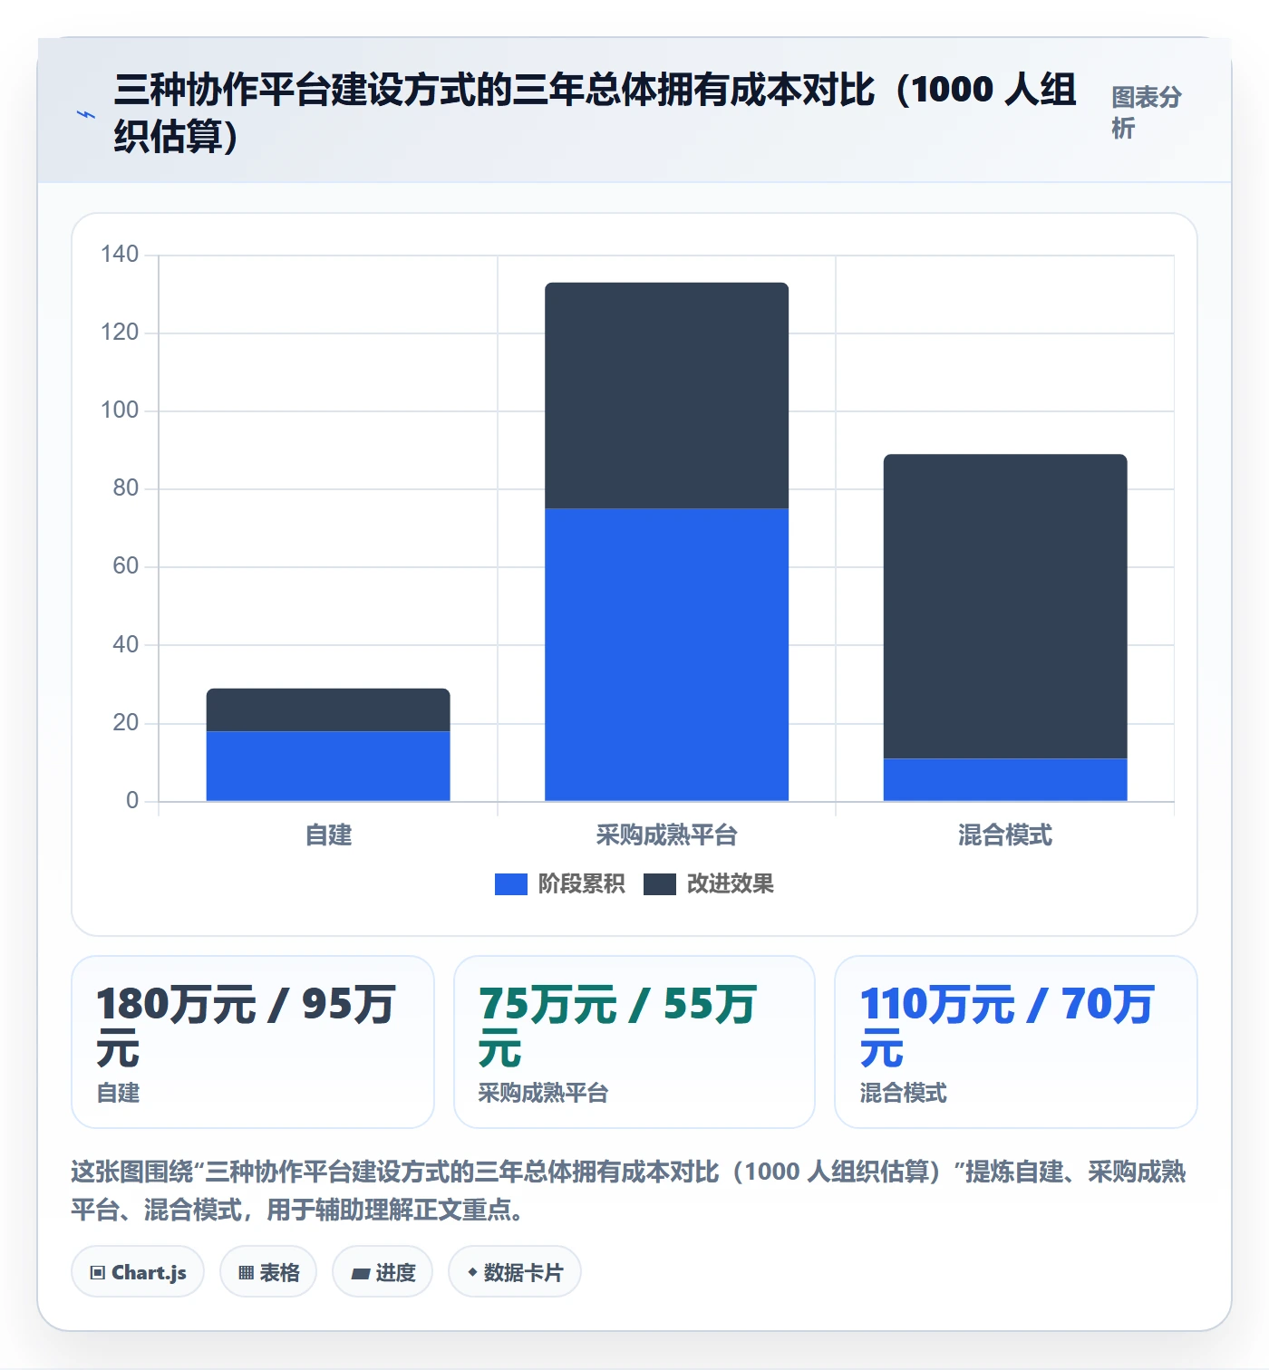
Task: Click the 混合模式 x-axis label
Action: (1005, 835)
